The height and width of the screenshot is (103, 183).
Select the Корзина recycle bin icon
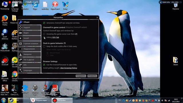pos(176,6)
